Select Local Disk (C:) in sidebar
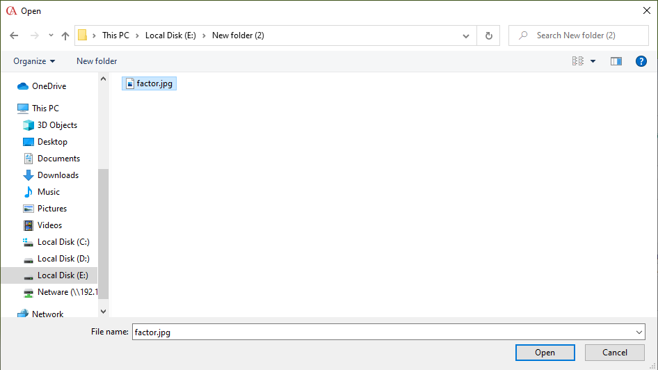The height and width of the screenshot is (370, 658). coord(63,242)
